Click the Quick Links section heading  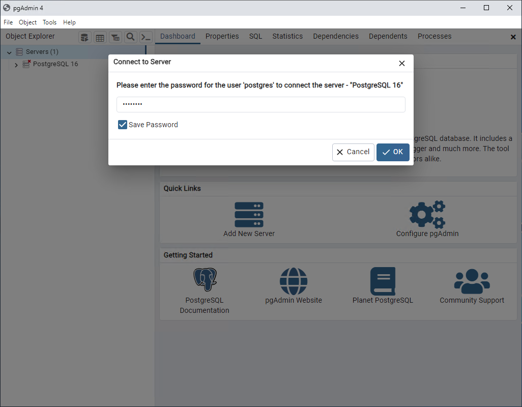tap(182, 188)
